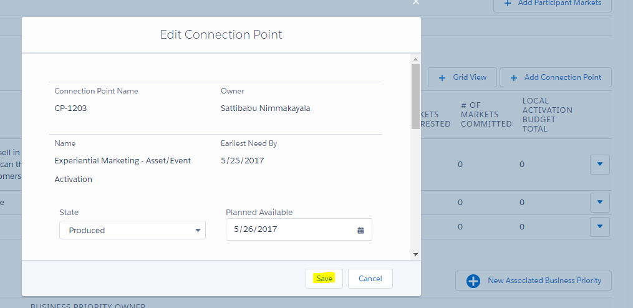Open the first connection point row's action dropdown
Image resolution: width=633 pixels, height=308 pixels.
[599, 165]
